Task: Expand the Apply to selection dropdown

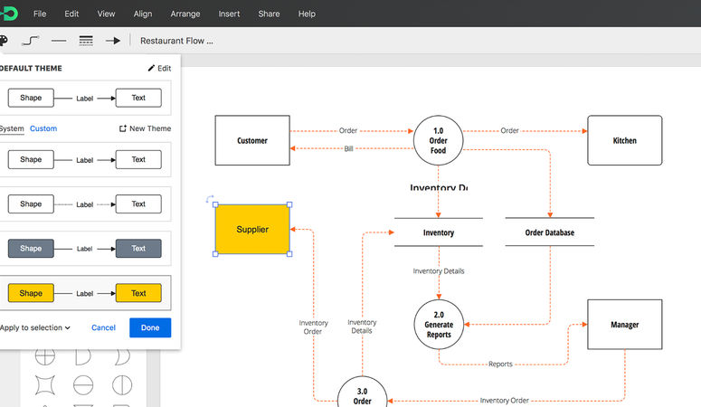Action: pyautogui.click(x=35, y=327)
